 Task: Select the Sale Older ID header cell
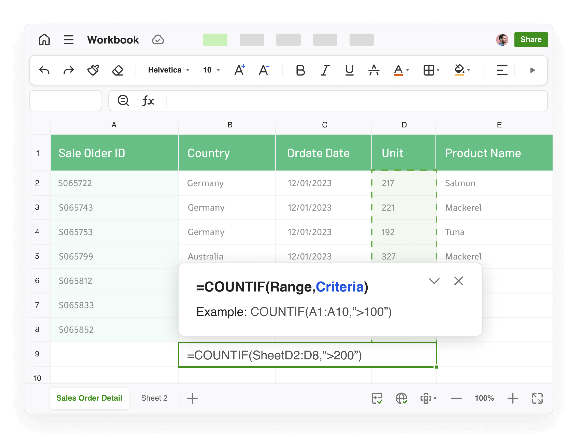pyautogui.click(x=114, y=153)
